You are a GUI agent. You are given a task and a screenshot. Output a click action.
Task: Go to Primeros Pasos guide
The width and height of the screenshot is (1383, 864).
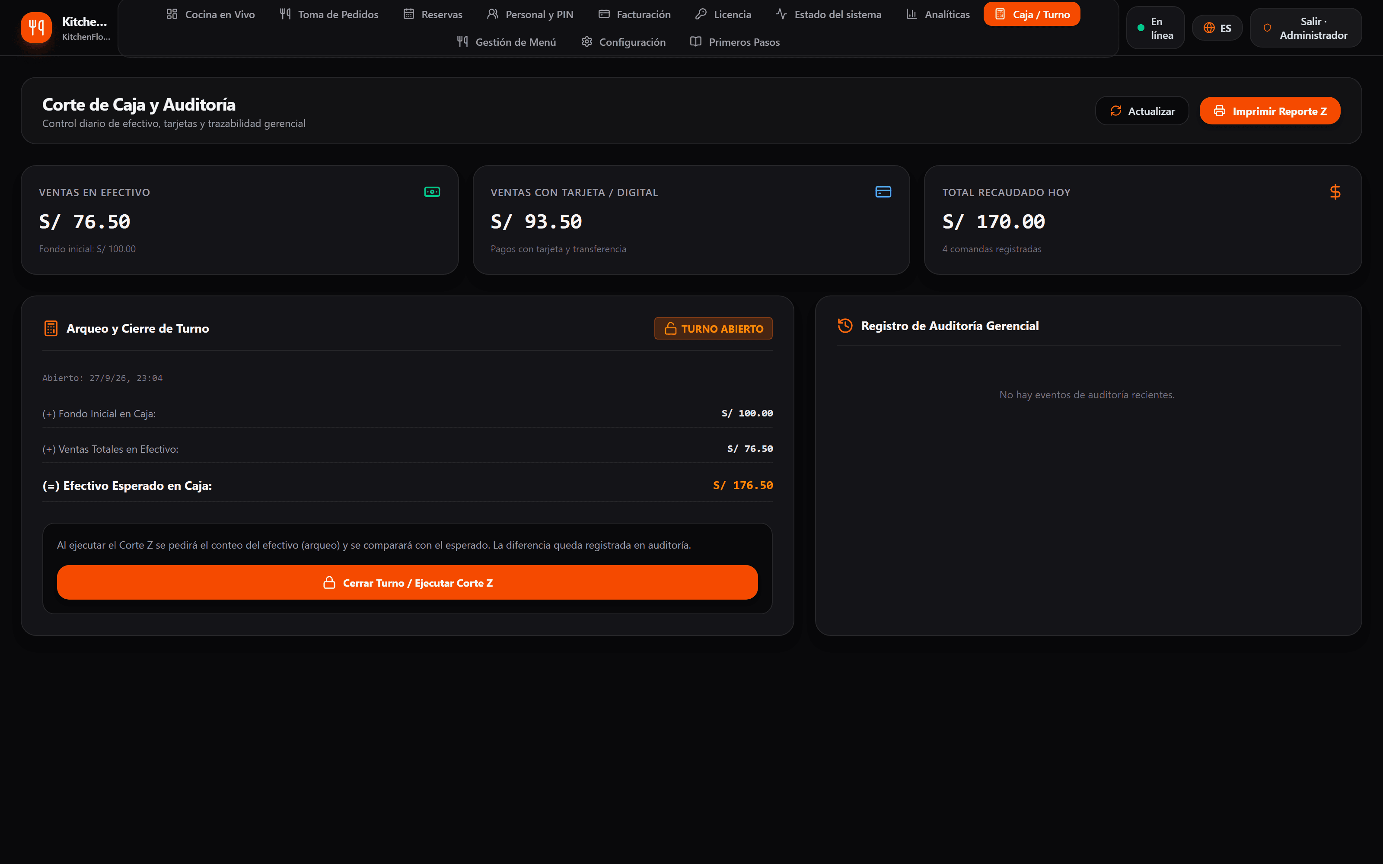pyautogui.click(x=735, y=42)
